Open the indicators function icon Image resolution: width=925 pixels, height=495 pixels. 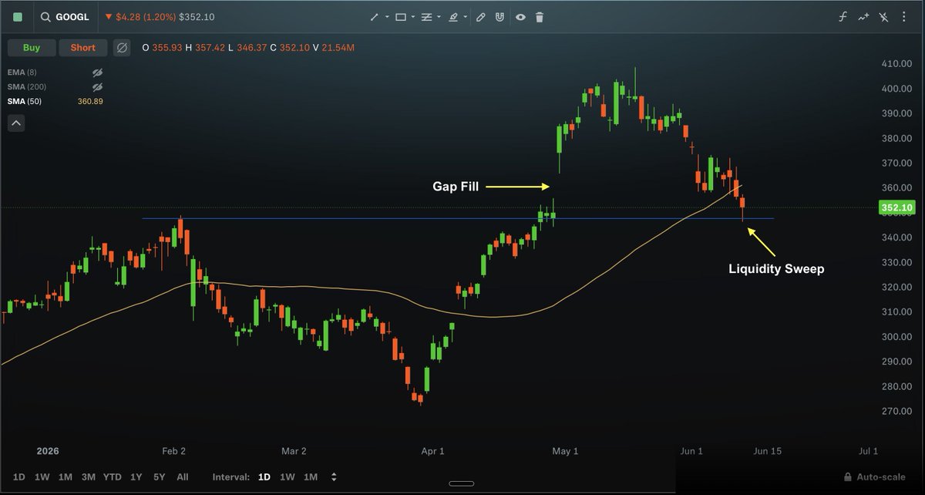pos(843,17)
